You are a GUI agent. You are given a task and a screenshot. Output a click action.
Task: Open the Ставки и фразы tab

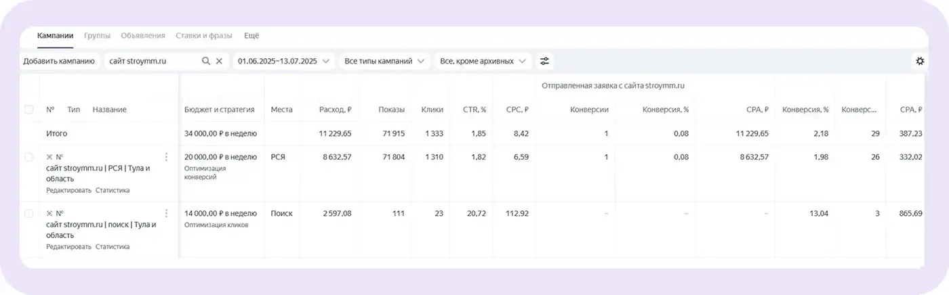point(204,36)
